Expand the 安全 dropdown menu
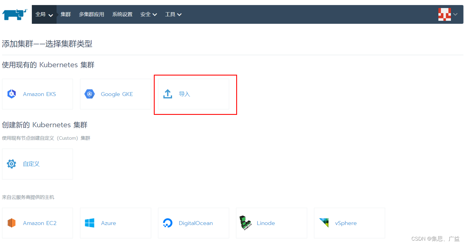 [148, 14]
